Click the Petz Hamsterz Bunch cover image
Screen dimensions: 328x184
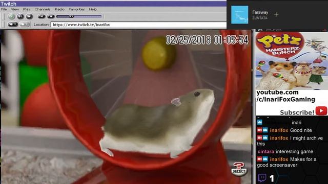point(292,61)
